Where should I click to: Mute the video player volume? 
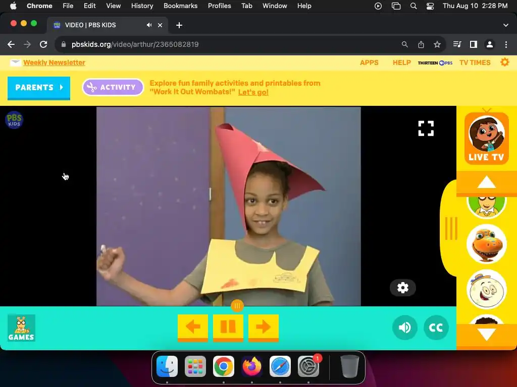[404, 328]
